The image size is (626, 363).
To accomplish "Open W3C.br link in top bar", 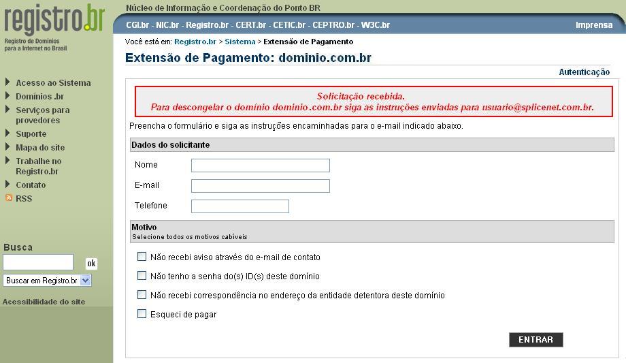I will tap(376, 25).
